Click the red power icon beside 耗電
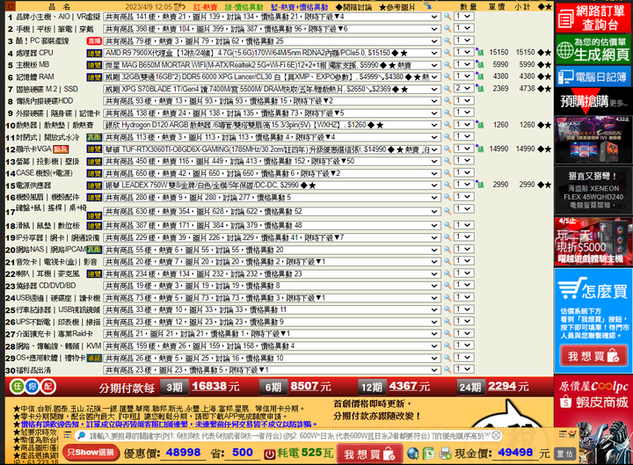Image resolution: width=633 pixels, height=465 pixels. 269,454
